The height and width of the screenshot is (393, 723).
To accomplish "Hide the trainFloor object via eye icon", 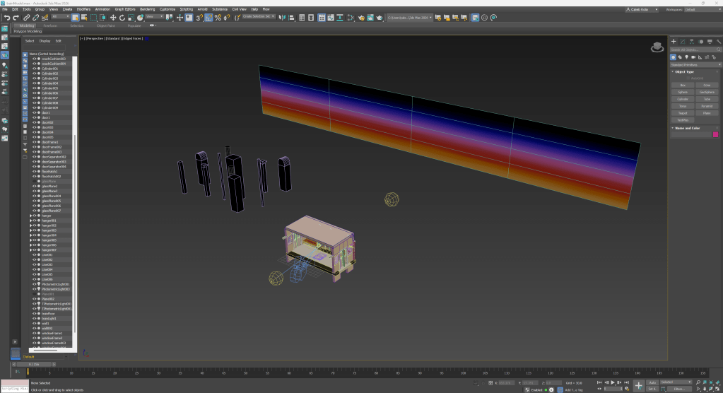I will [x=34, y=314].
